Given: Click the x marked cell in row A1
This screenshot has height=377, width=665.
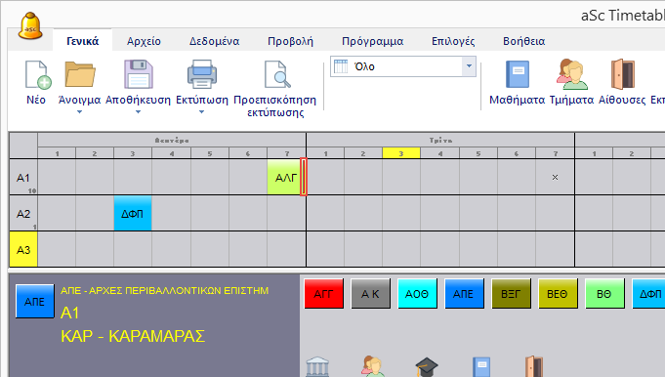Looking at the screenshot, I should coord(555,177).
